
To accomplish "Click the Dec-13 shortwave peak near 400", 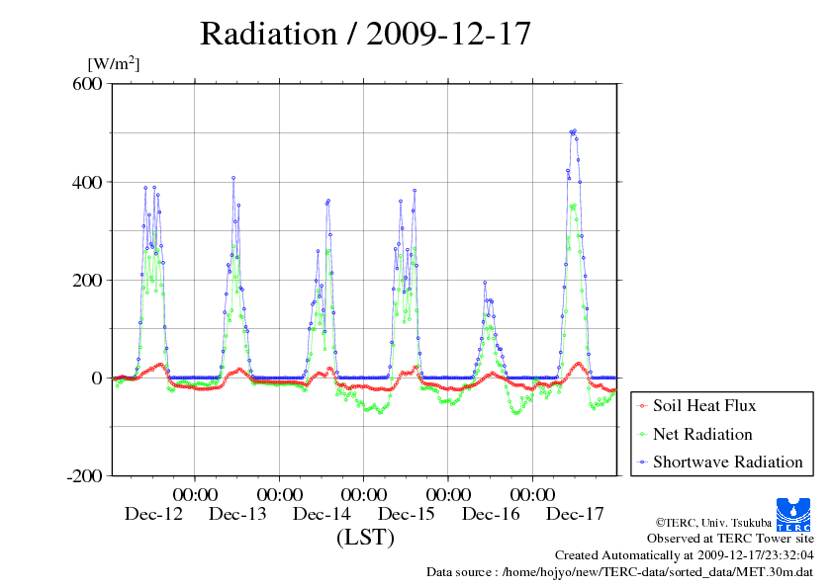I will 233,178.
